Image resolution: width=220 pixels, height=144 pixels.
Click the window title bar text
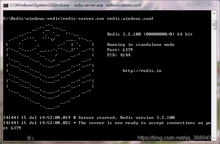pyautogui.click(x=75, y=5)
